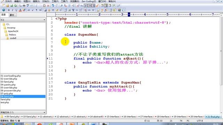Click the blue column marker on ruler
Screen dimensions: 223x125
129,14
